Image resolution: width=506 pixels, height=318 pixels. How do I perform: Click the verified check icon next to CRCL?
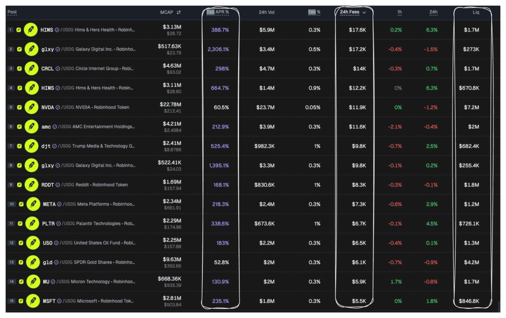[x=58, y=69]
